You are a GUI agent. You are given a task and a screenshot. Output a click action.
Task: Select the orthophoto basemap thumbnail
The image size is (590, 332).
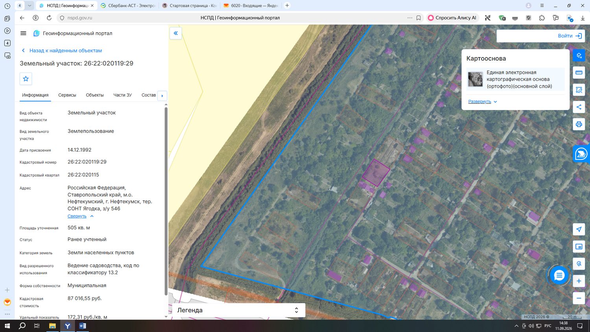(475, 79)
